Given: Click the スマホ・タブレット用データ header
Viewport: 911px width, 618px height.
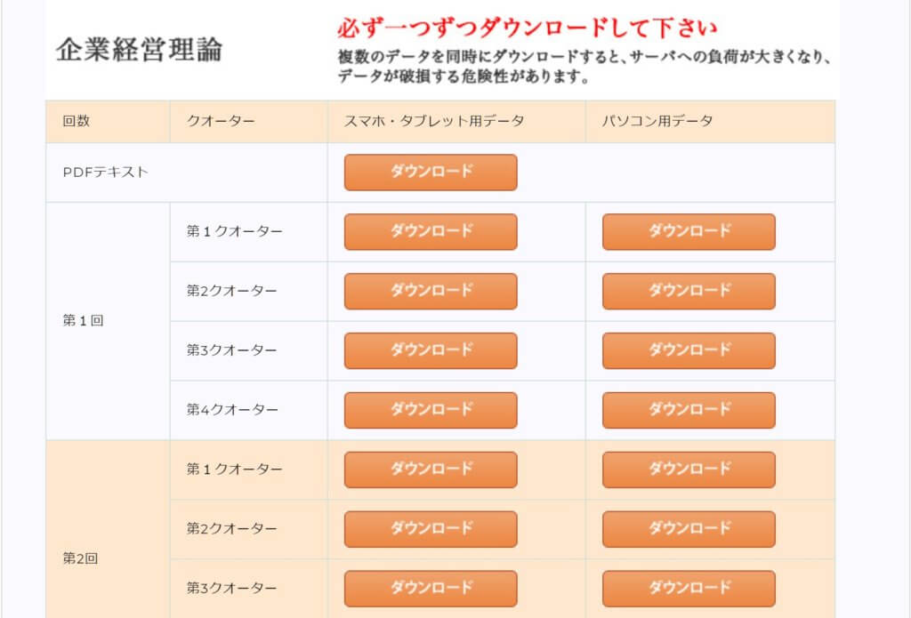Looking at the screenshot, I should point(431,122).
